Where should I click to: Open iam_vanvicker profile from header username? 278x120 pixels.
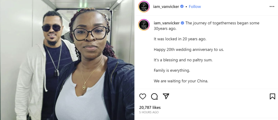click(166, 7)
